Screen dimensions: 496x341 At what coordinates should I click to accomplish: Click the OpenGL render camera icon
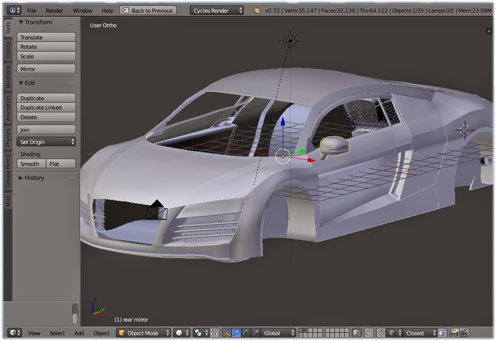[454, 333]
